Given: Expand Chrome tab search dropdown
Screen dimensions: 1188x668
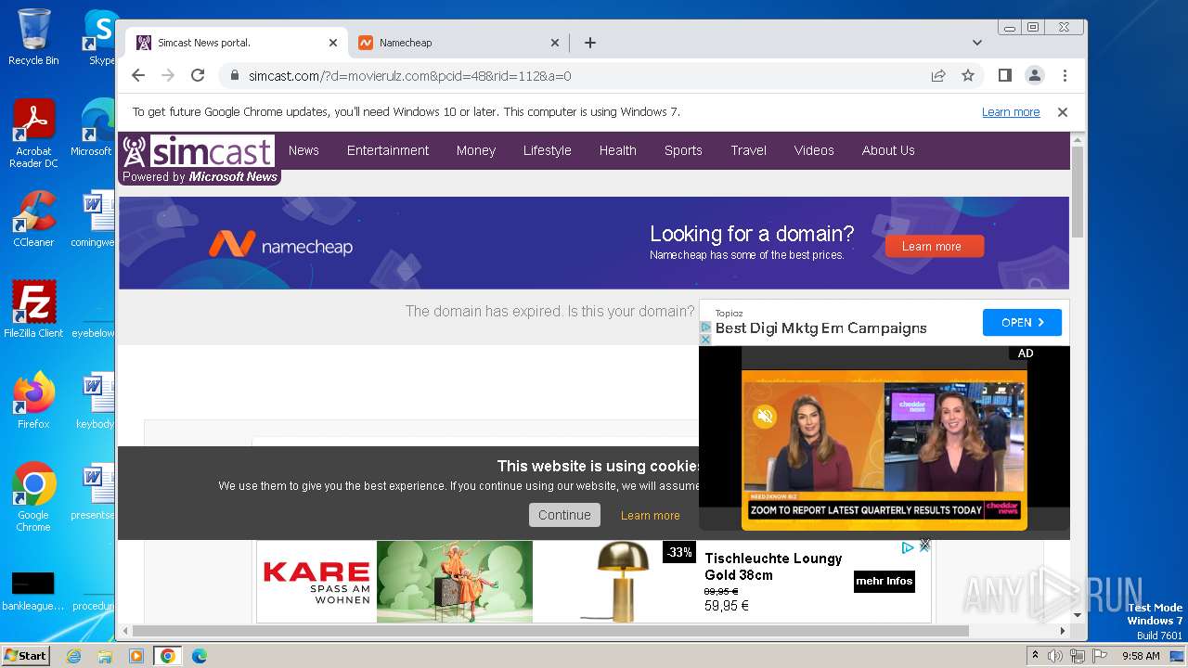Looking at the screenshot, I should coord(976,43).
